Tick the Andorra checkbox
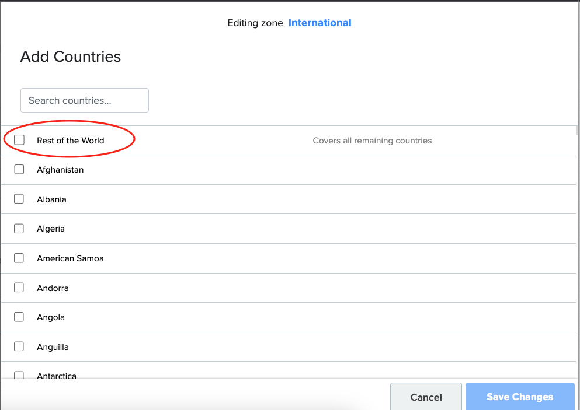The width and height of the screenshot is (580, 410). 19,288
